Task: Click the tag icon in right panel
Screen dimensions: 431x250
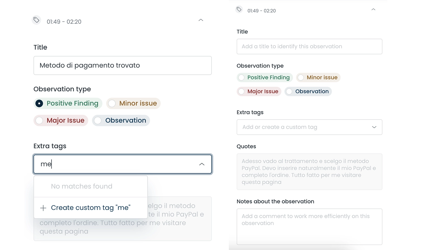Action: coord(239,9)
